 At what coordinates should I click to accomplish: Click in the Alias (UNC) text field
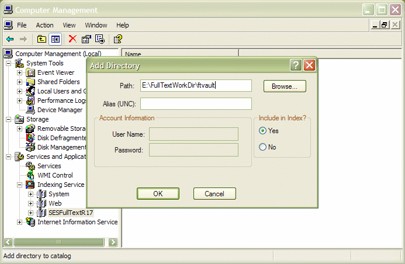click(x=196, y=104)
